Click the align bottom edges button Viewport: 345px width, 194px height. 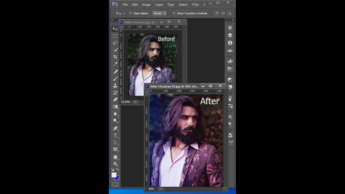(x=229, y=13)
